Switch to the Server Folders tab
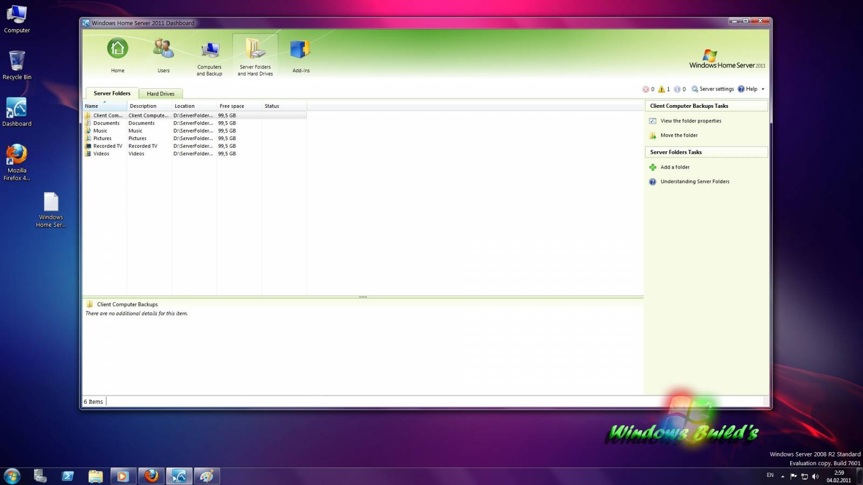Viewport: 863px width, 485px height. point(112,93)
